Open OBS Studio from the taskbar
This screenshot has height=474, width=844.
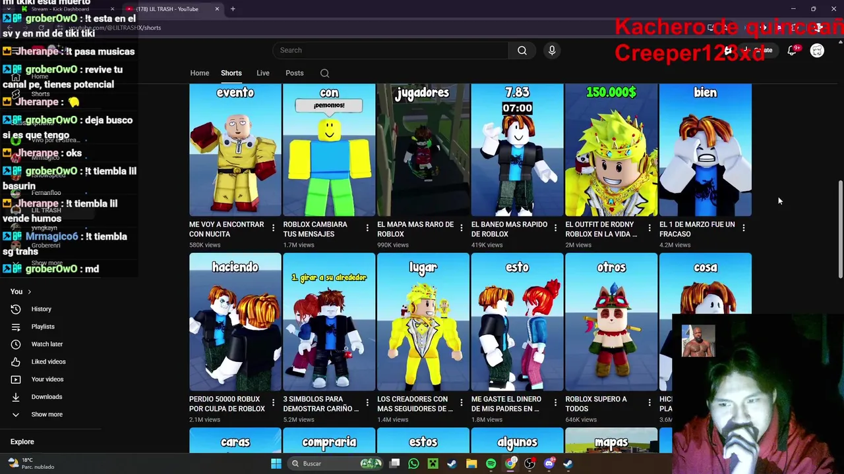[x=529, y=463]
